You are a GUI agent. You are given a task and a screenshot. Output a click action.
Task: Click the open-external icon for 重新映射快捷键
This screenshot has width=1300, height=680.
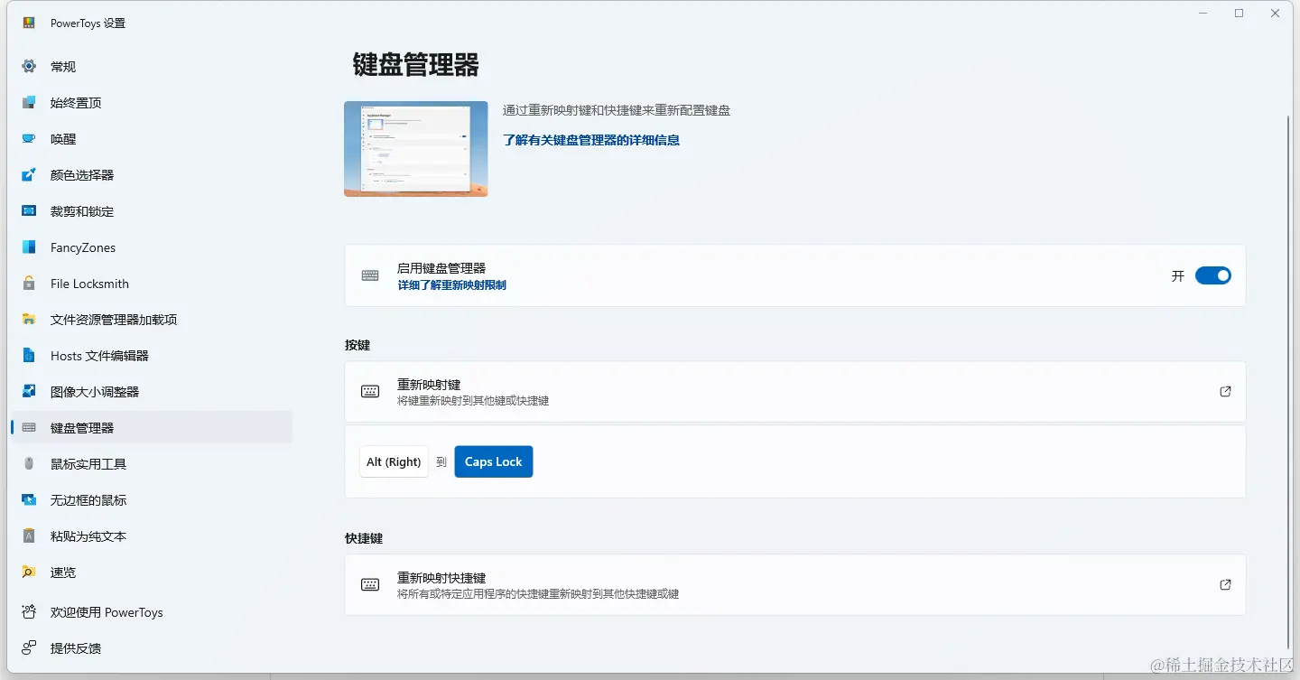pyautogui.click(x=1225, y=585)
